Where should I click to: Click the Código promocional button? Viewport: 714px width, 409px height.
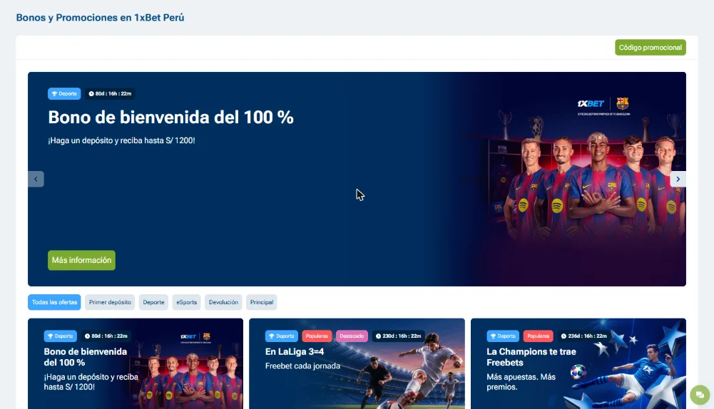(651, 47)
